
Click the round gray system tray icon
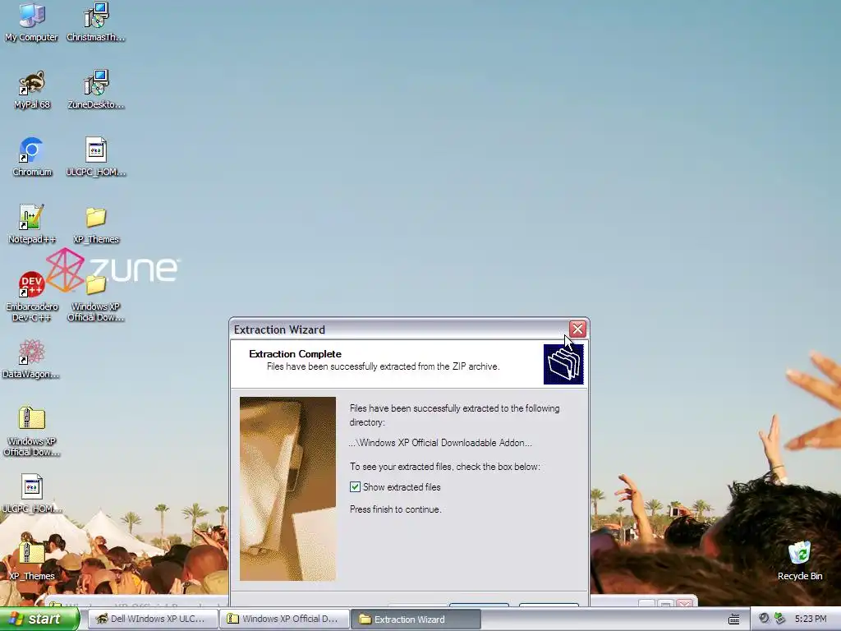tap(764, 619)
